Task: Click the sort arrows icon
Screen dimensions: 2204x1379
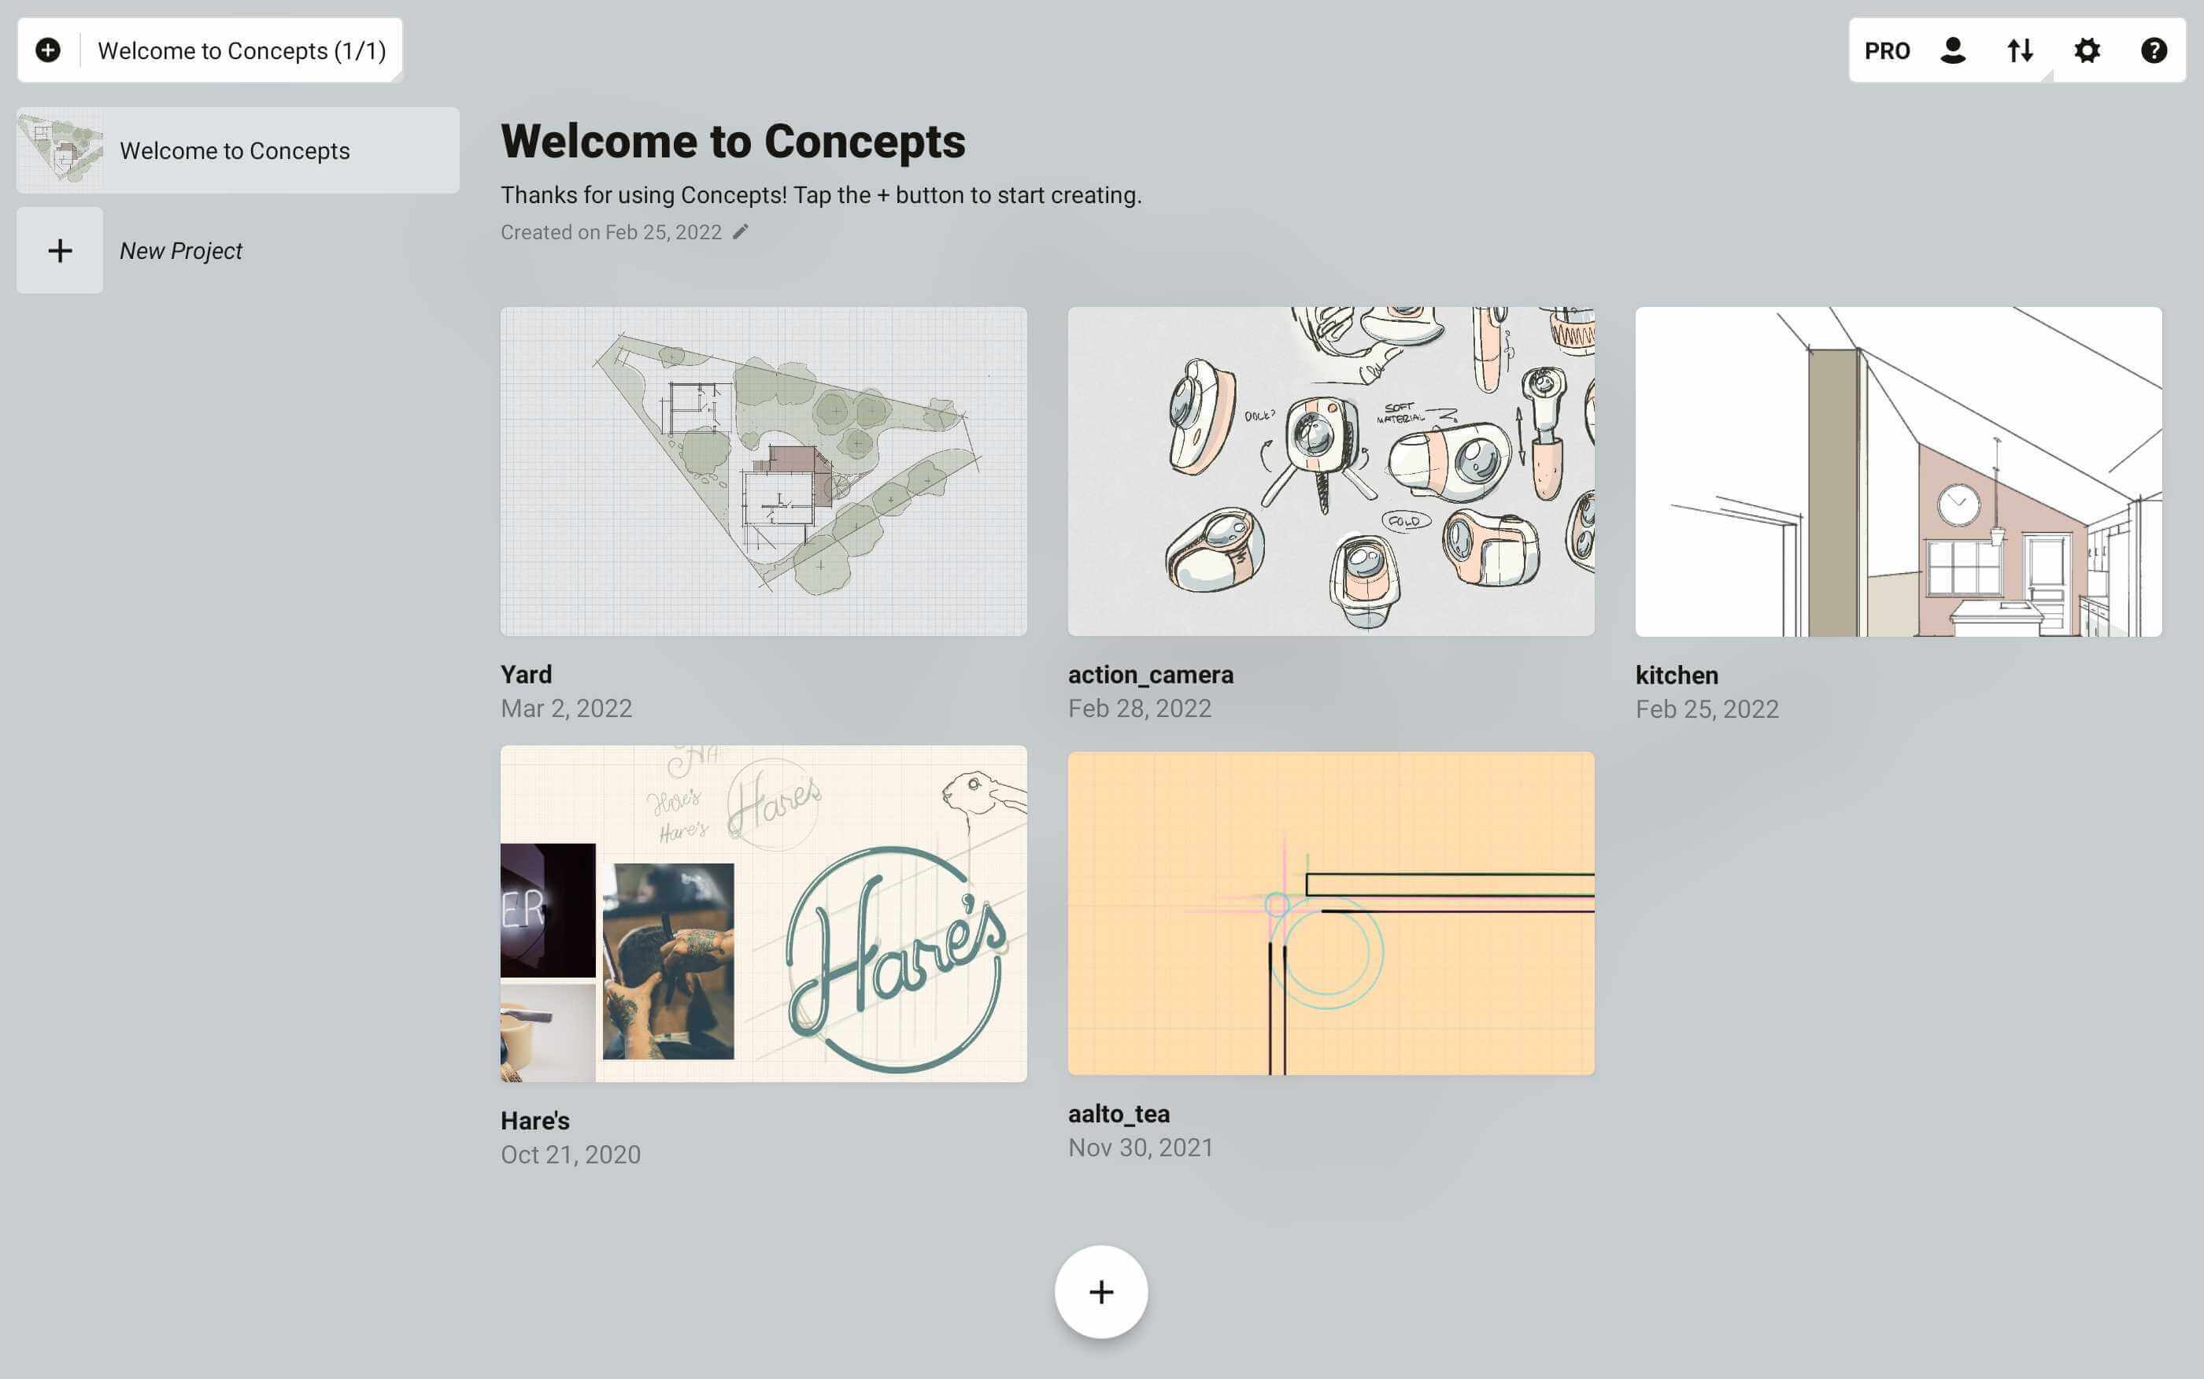Action: point(2020,50)
